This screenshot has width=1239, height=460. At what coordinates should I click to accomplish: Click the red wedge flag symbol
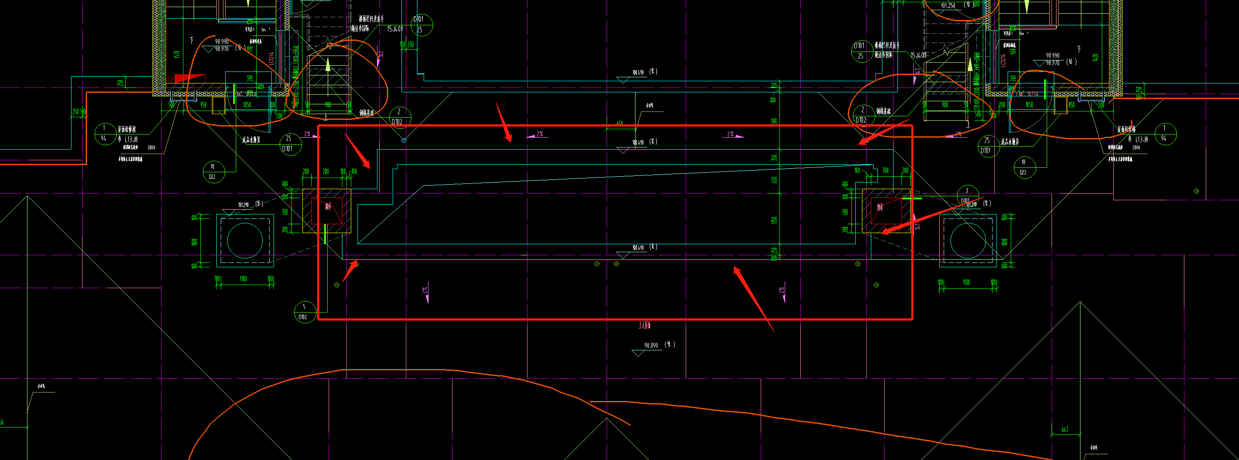click(190, 78)
